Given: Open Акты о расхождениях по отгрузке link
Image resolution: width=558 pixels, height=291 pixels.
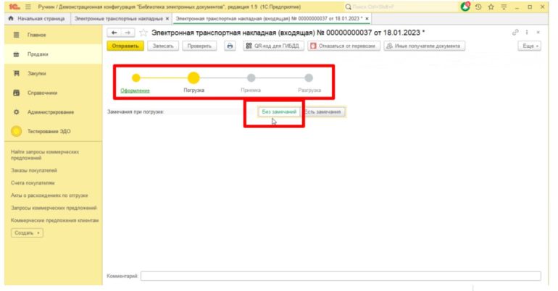Looking at the screenshot, I should [49, 195].
